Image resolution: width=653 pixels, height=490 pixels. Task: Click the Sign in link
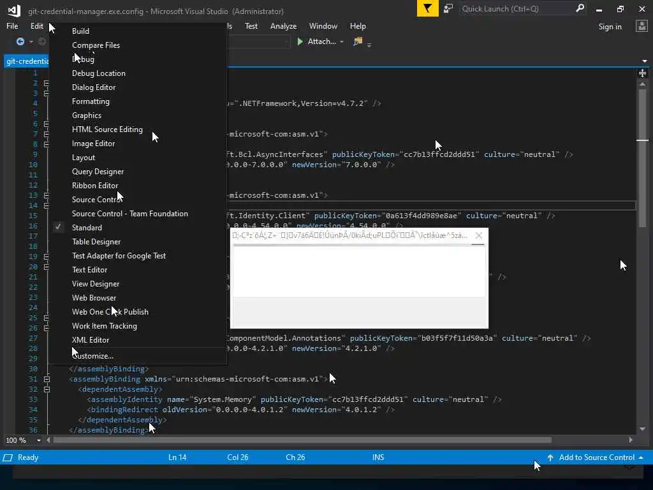pos(610,27)
